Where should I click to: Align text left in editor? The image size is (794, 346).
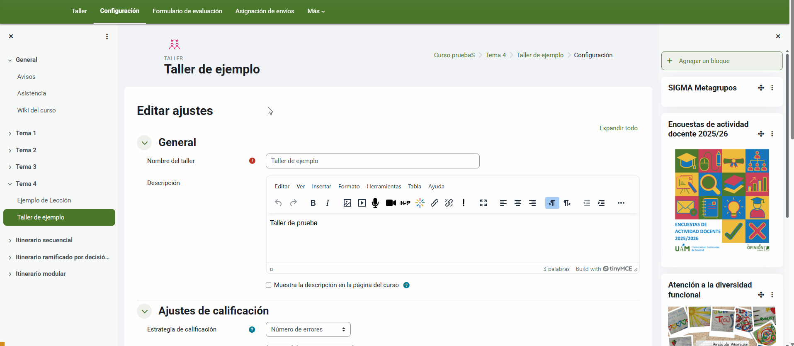click(x=503, y=203)
